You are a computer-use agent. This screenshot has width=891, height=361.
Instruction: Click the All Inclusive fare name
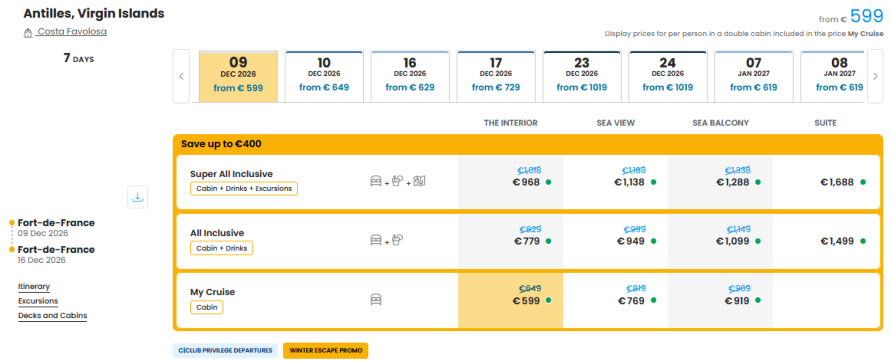tap(217, 233)
